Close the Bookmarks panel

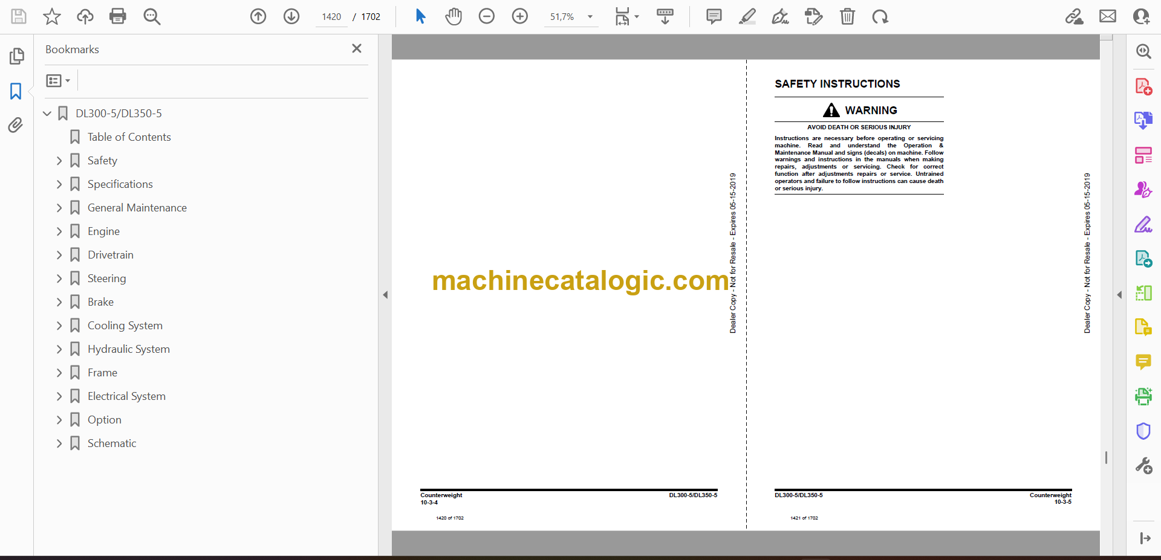pos(357,48)
